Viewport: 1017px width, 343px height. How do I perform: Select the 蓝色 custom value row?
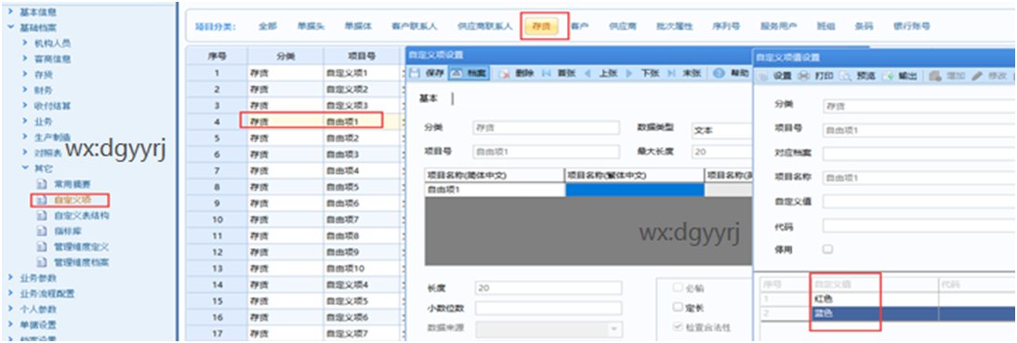887,313
